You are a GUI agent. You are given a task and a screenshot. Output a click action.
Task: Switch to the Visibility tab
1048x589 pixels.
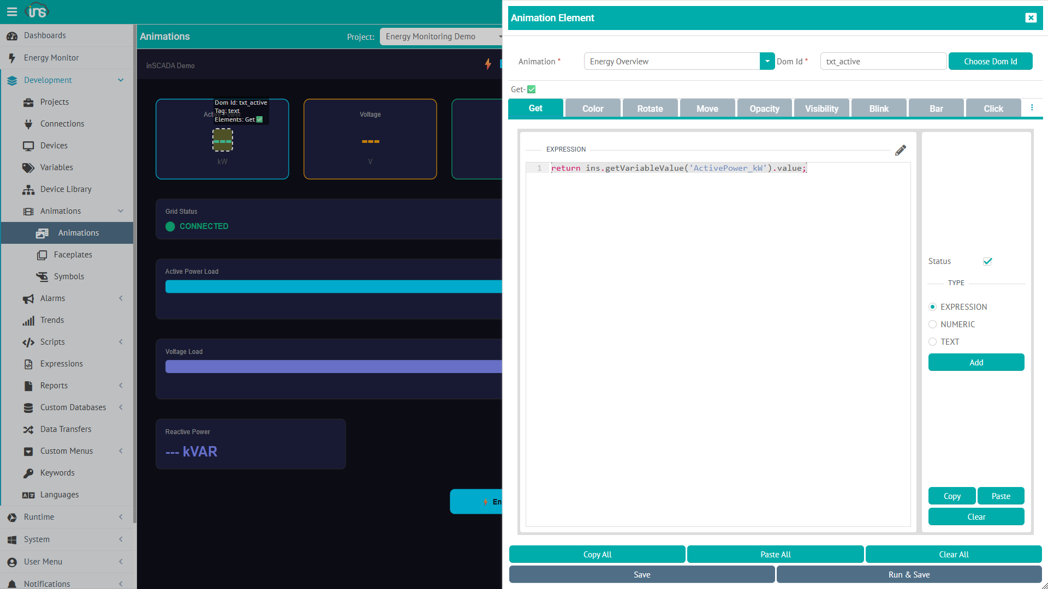point(821,108)
